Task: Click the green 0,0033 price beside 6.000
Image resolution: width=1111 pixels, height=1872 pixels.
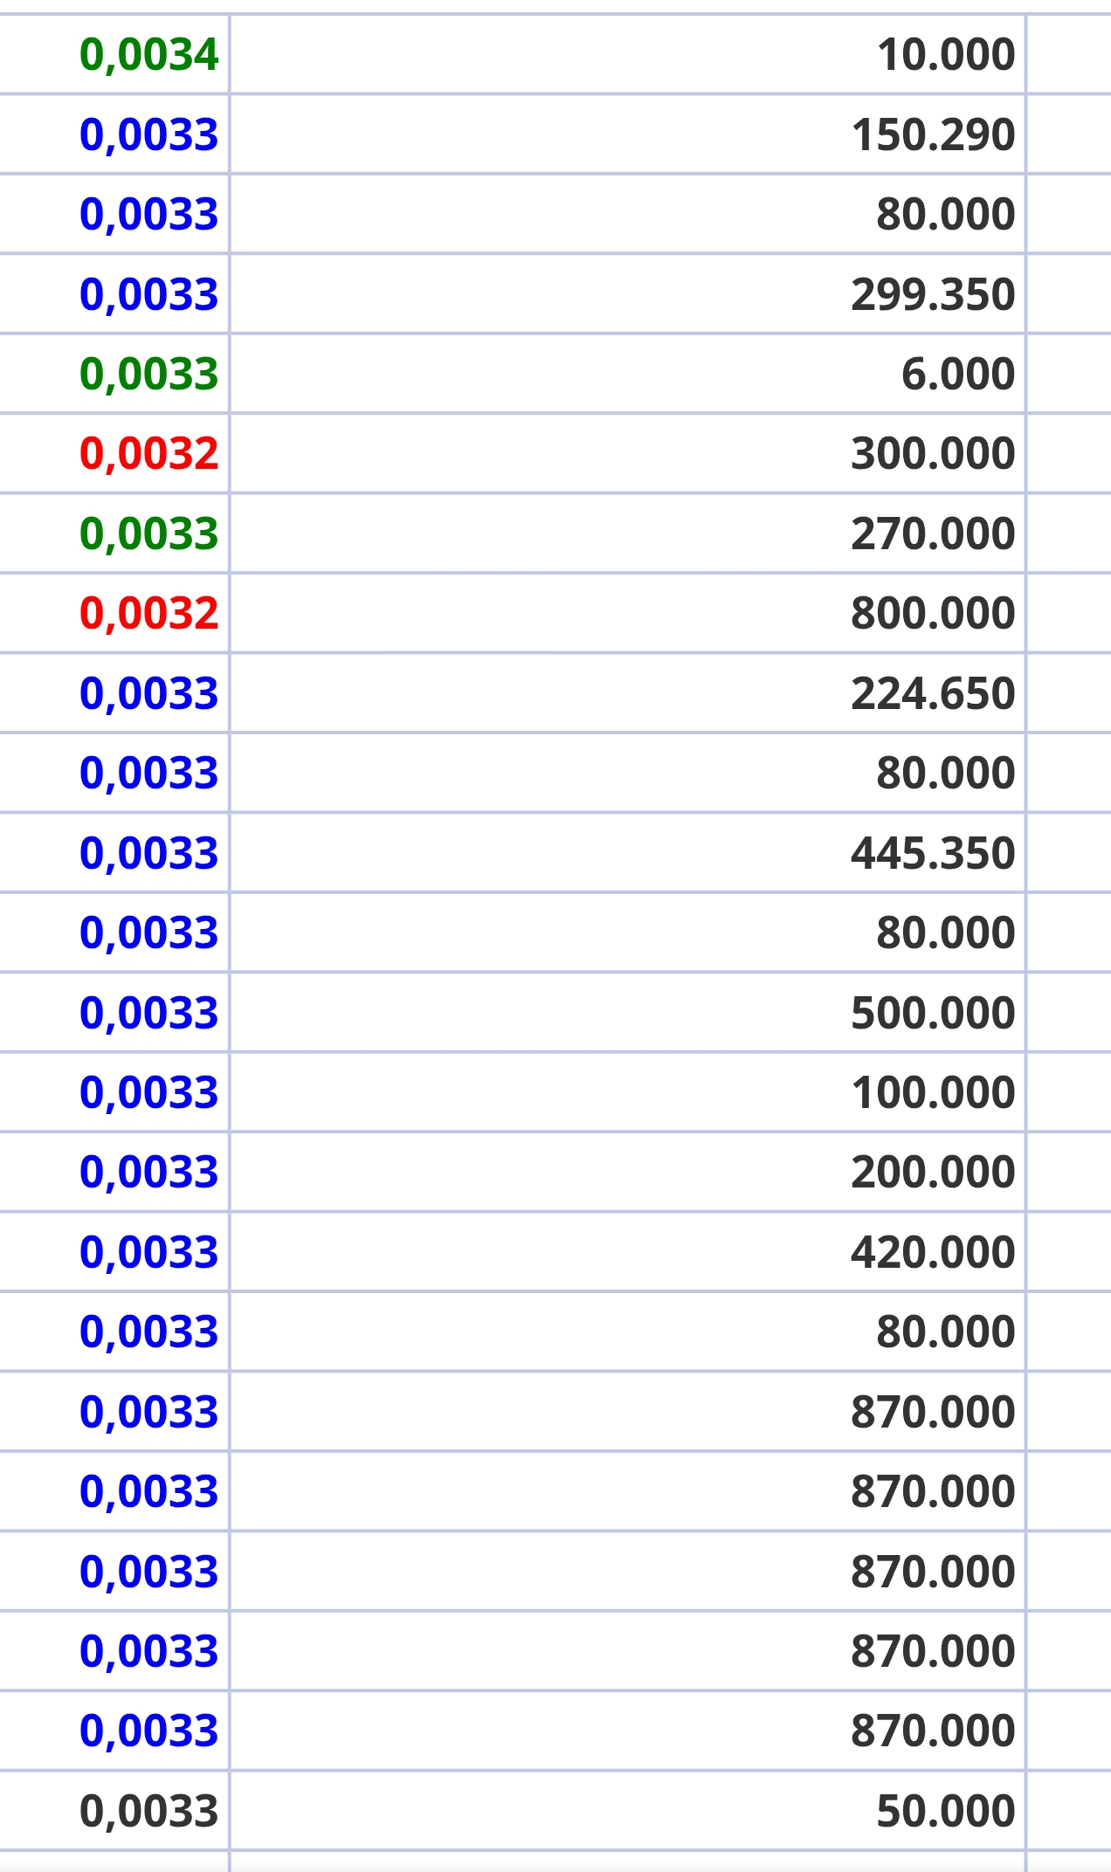Action: (148, 375)
